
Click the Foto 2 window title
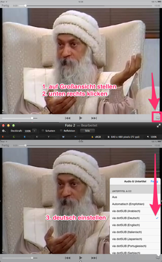point(70,125)
